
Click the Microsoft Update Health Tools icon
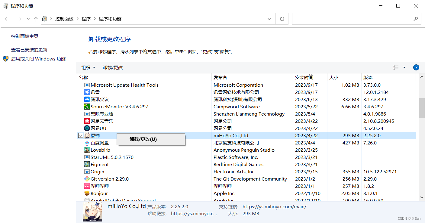[x=87, y=85]
